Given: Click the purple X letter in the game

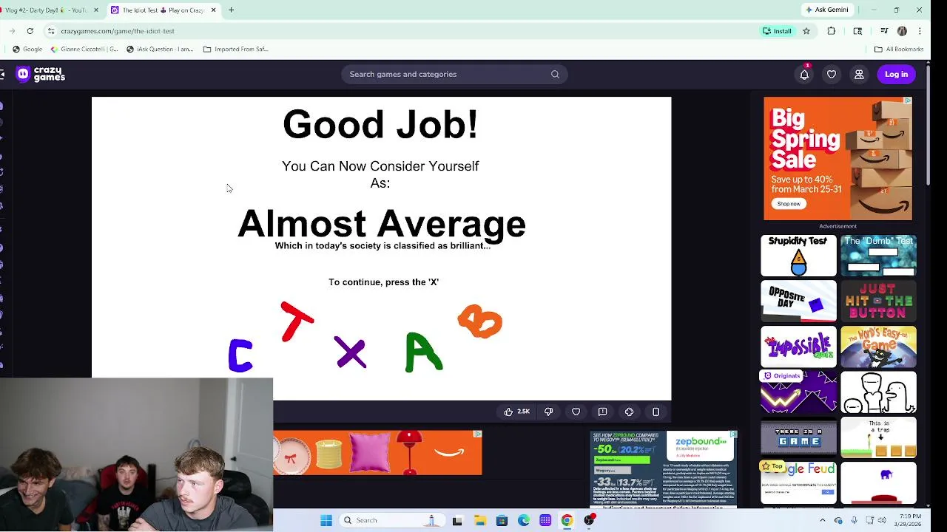Looking at the screenshot, I should point(350,352).
